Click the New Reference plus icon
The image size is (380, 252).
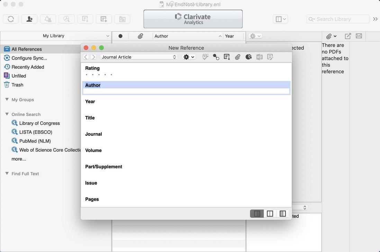coord(104,19)
